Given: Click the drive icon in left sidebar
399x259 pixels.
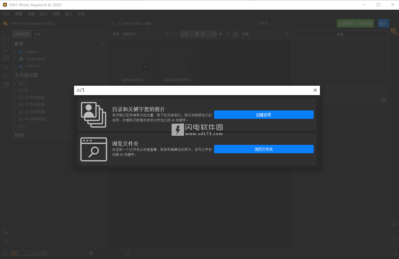Looking at the screenshot, I should pyautogui.click(x=5, y=76).
